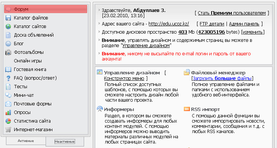Click the document icon for Доска объявлений

pos(8,35)
